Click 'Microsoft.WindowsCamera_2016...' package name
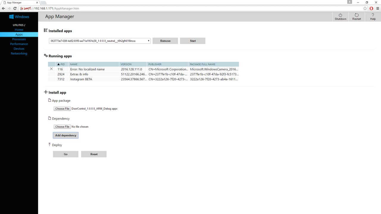381x214 pixels. (x=214, y=69)
